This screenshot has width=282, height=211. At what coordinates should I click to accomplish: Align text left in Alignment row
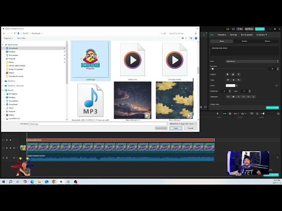[x=228, y=97]
